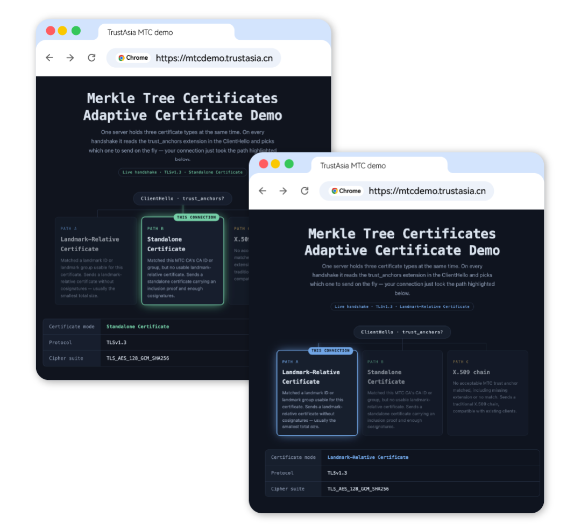Click Cipher suite label in front window table
This screenshot has height=531, width=581.
click(287, 488)
